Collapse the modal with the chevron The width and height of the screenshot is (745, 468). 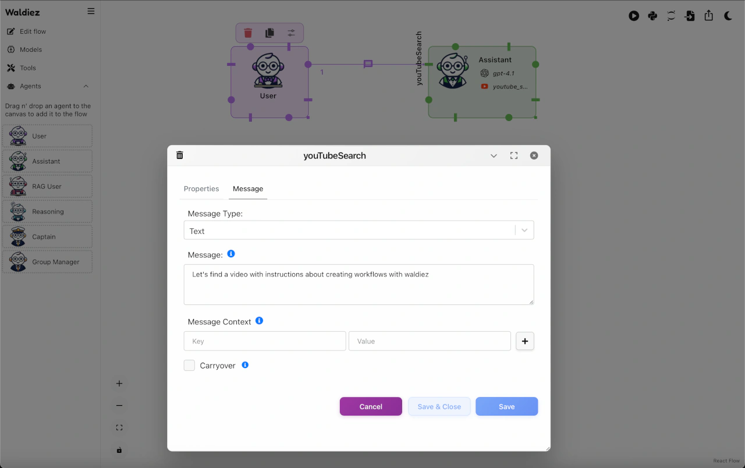(x=494, y=155)
